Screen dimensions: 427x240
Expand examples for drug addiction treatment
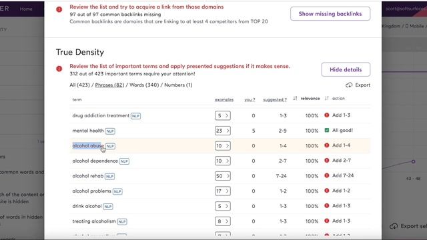[x=222, y=115]
